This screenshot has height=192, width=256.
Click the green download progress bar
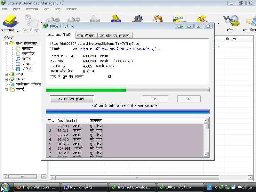pyautogui.click(x=127, y=90)
